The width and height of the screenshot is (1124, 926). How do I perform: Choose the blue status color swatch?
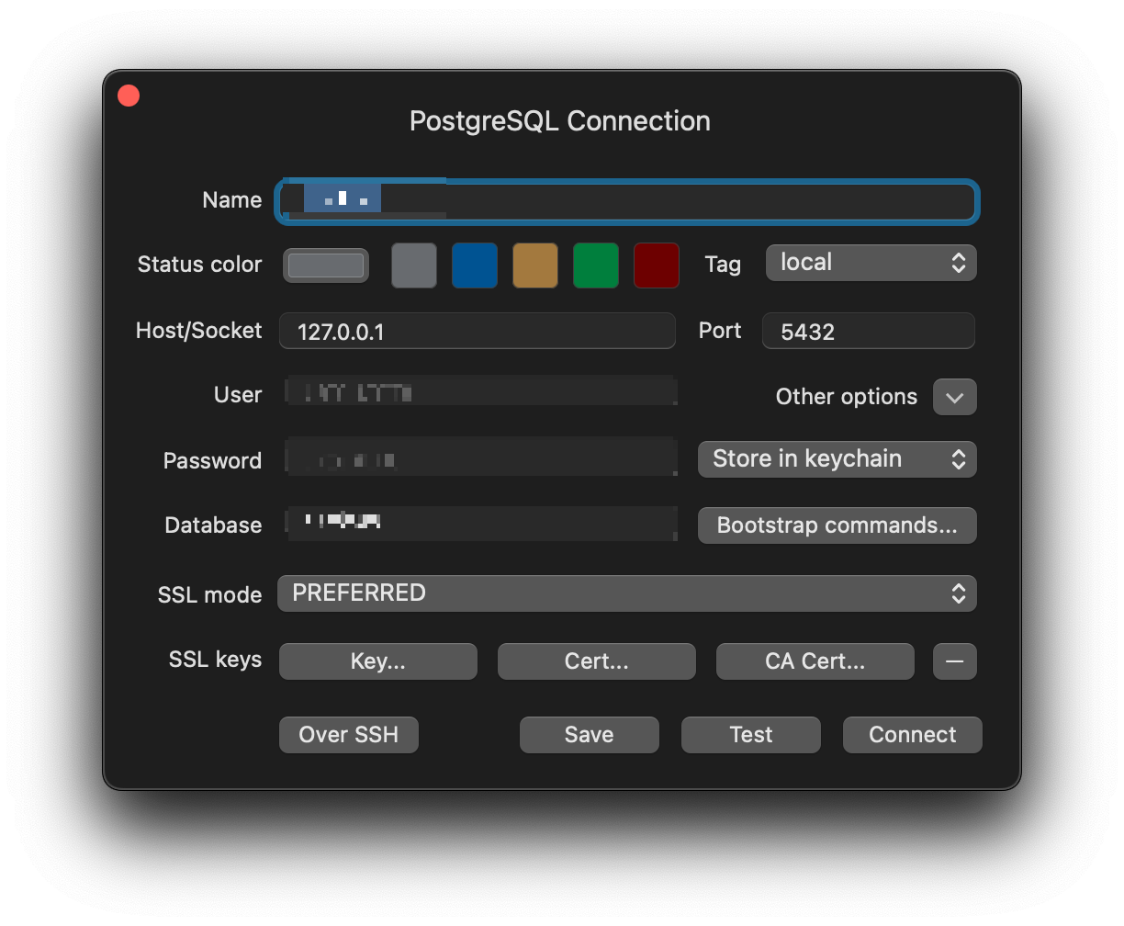tap(475, 265)
